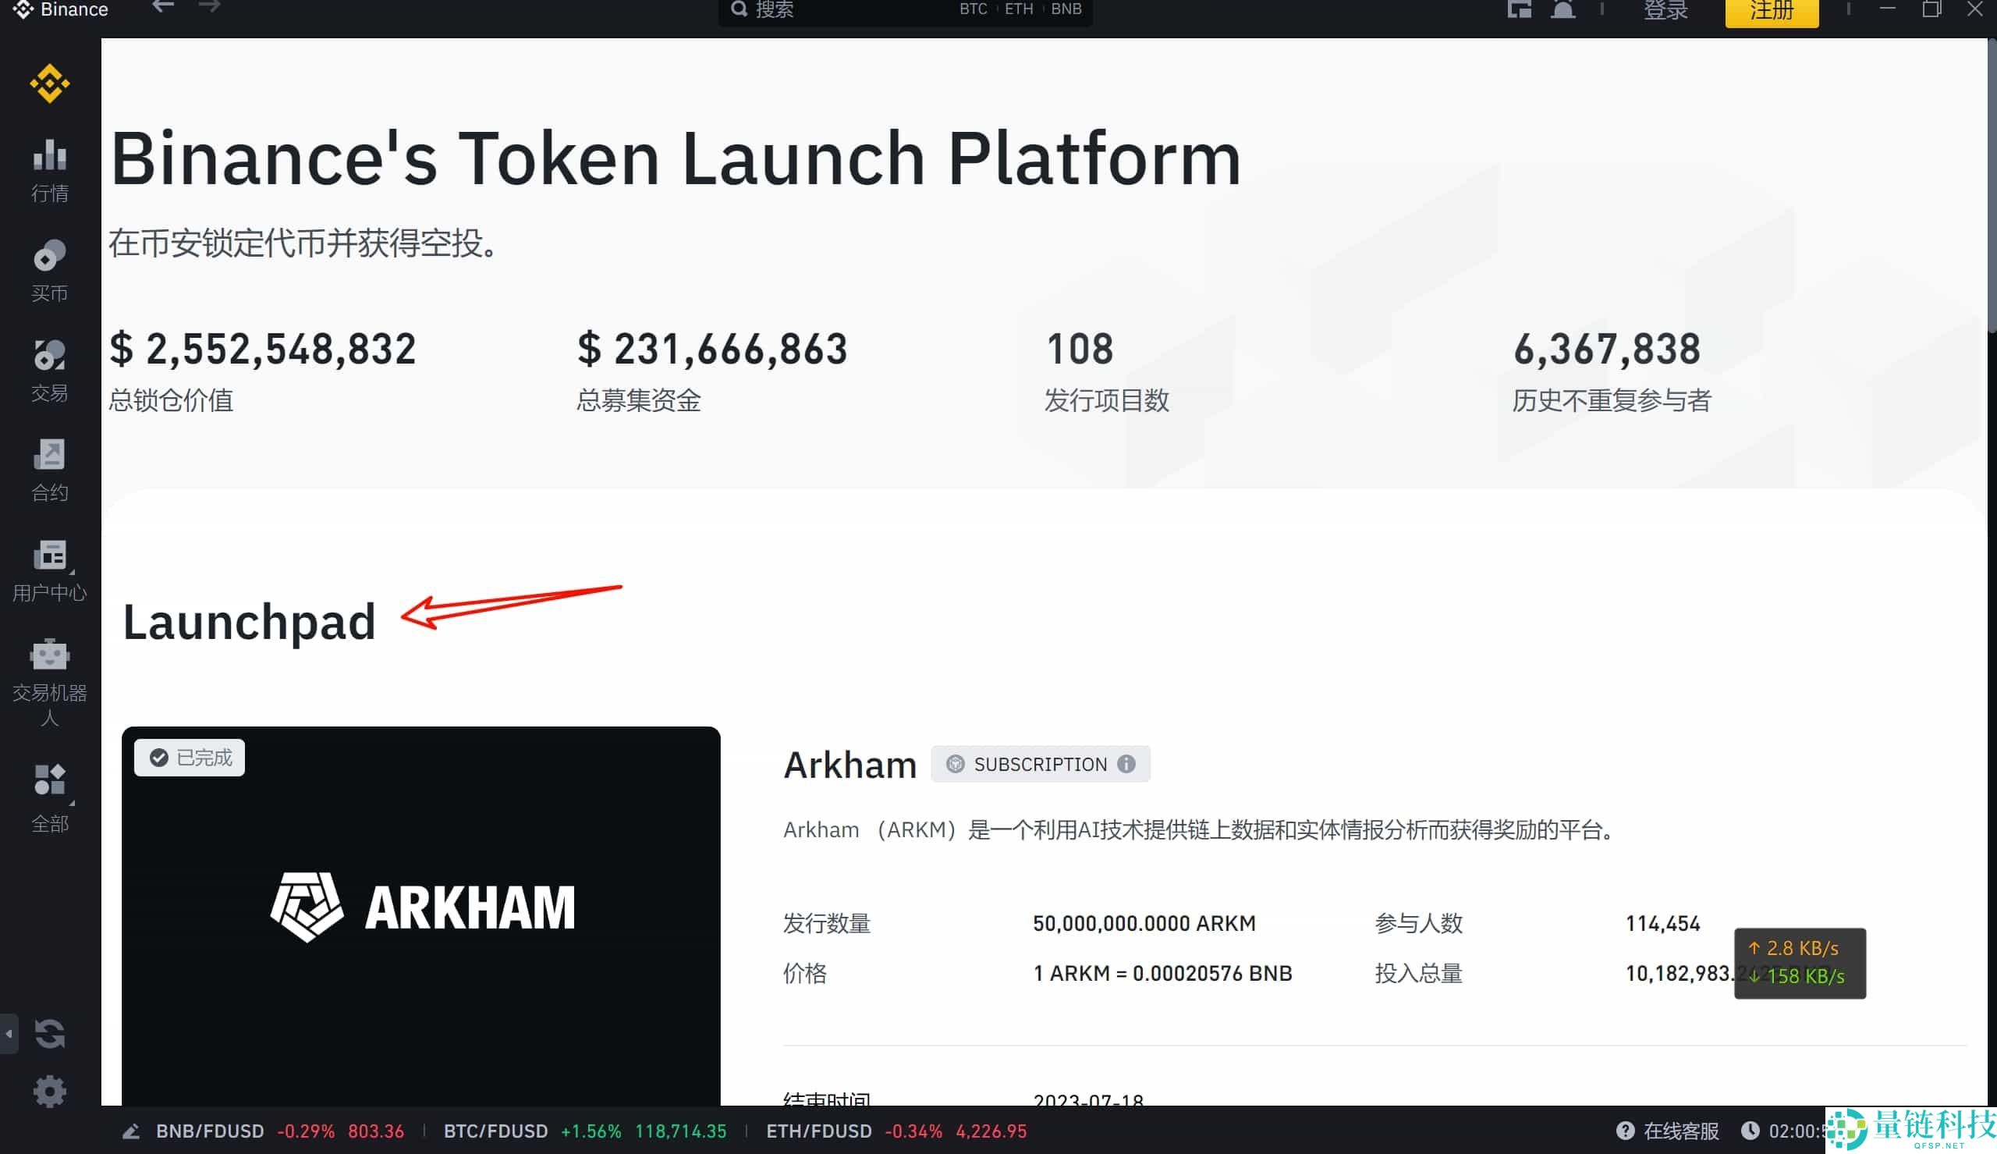This screenshot has height=1154, width=1997.
Task: Click the BNB/FDUSD ticker in status bar
Action: point(209,1131)
